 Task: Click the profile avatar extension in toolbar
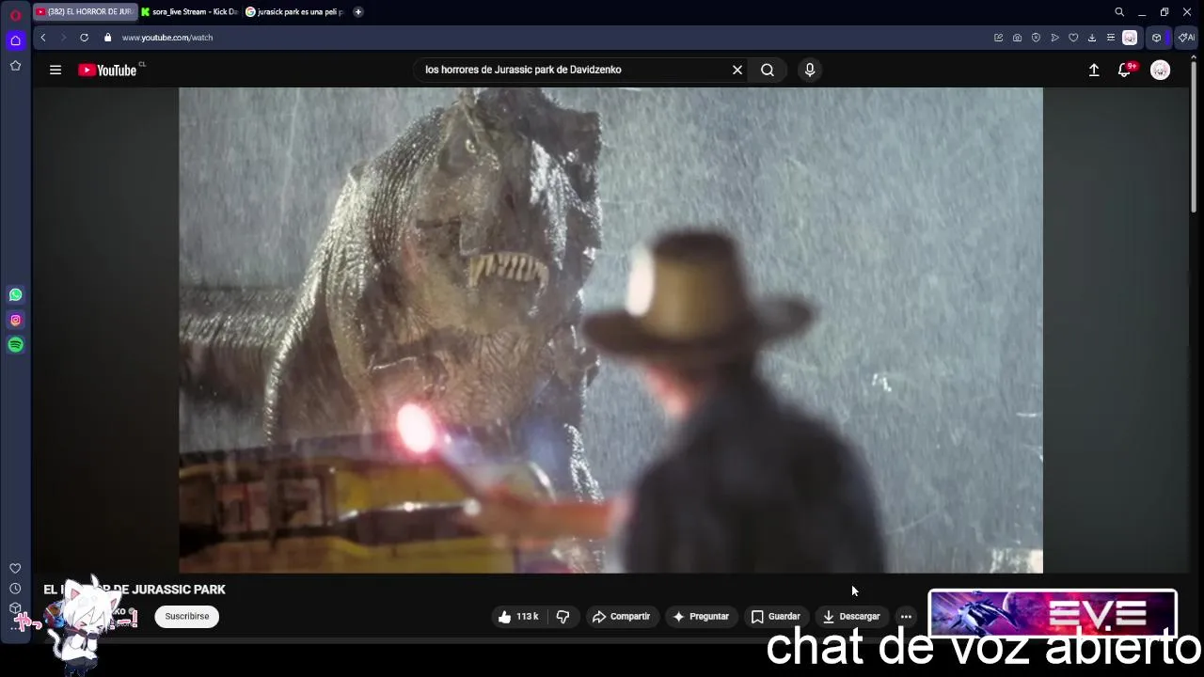click(x=1130, y=38)
